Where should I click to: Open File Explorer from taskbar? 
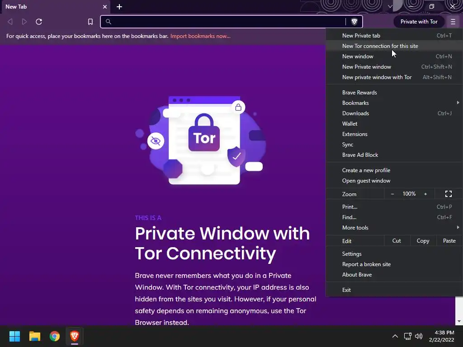(x=34, y=336)
